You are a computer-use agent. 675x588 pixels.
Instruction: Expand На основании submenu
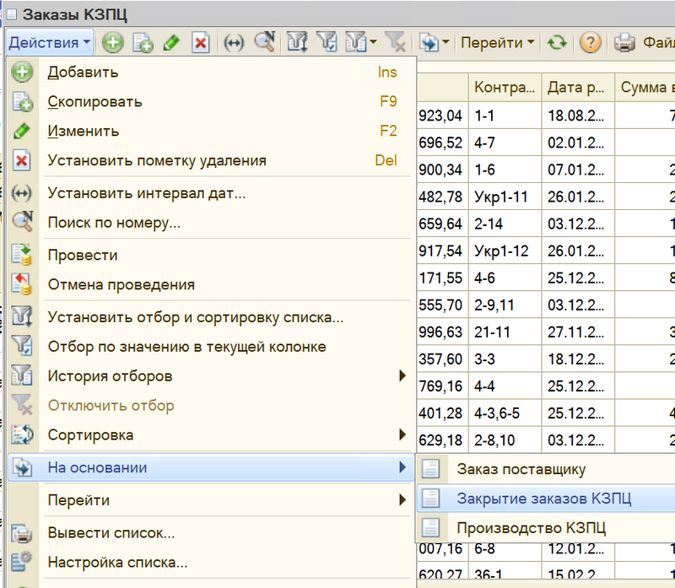[x=210, y=467]
